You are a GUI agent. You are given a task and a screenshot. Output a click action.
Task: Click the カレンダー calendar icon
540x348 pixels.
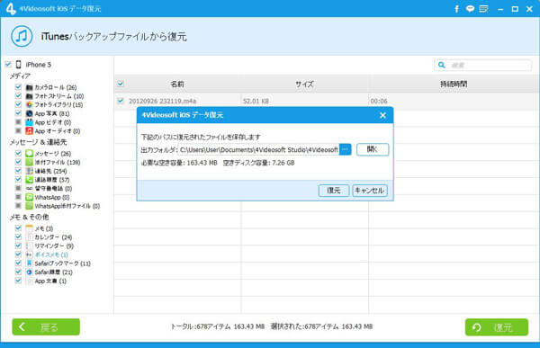click(30, 237)
